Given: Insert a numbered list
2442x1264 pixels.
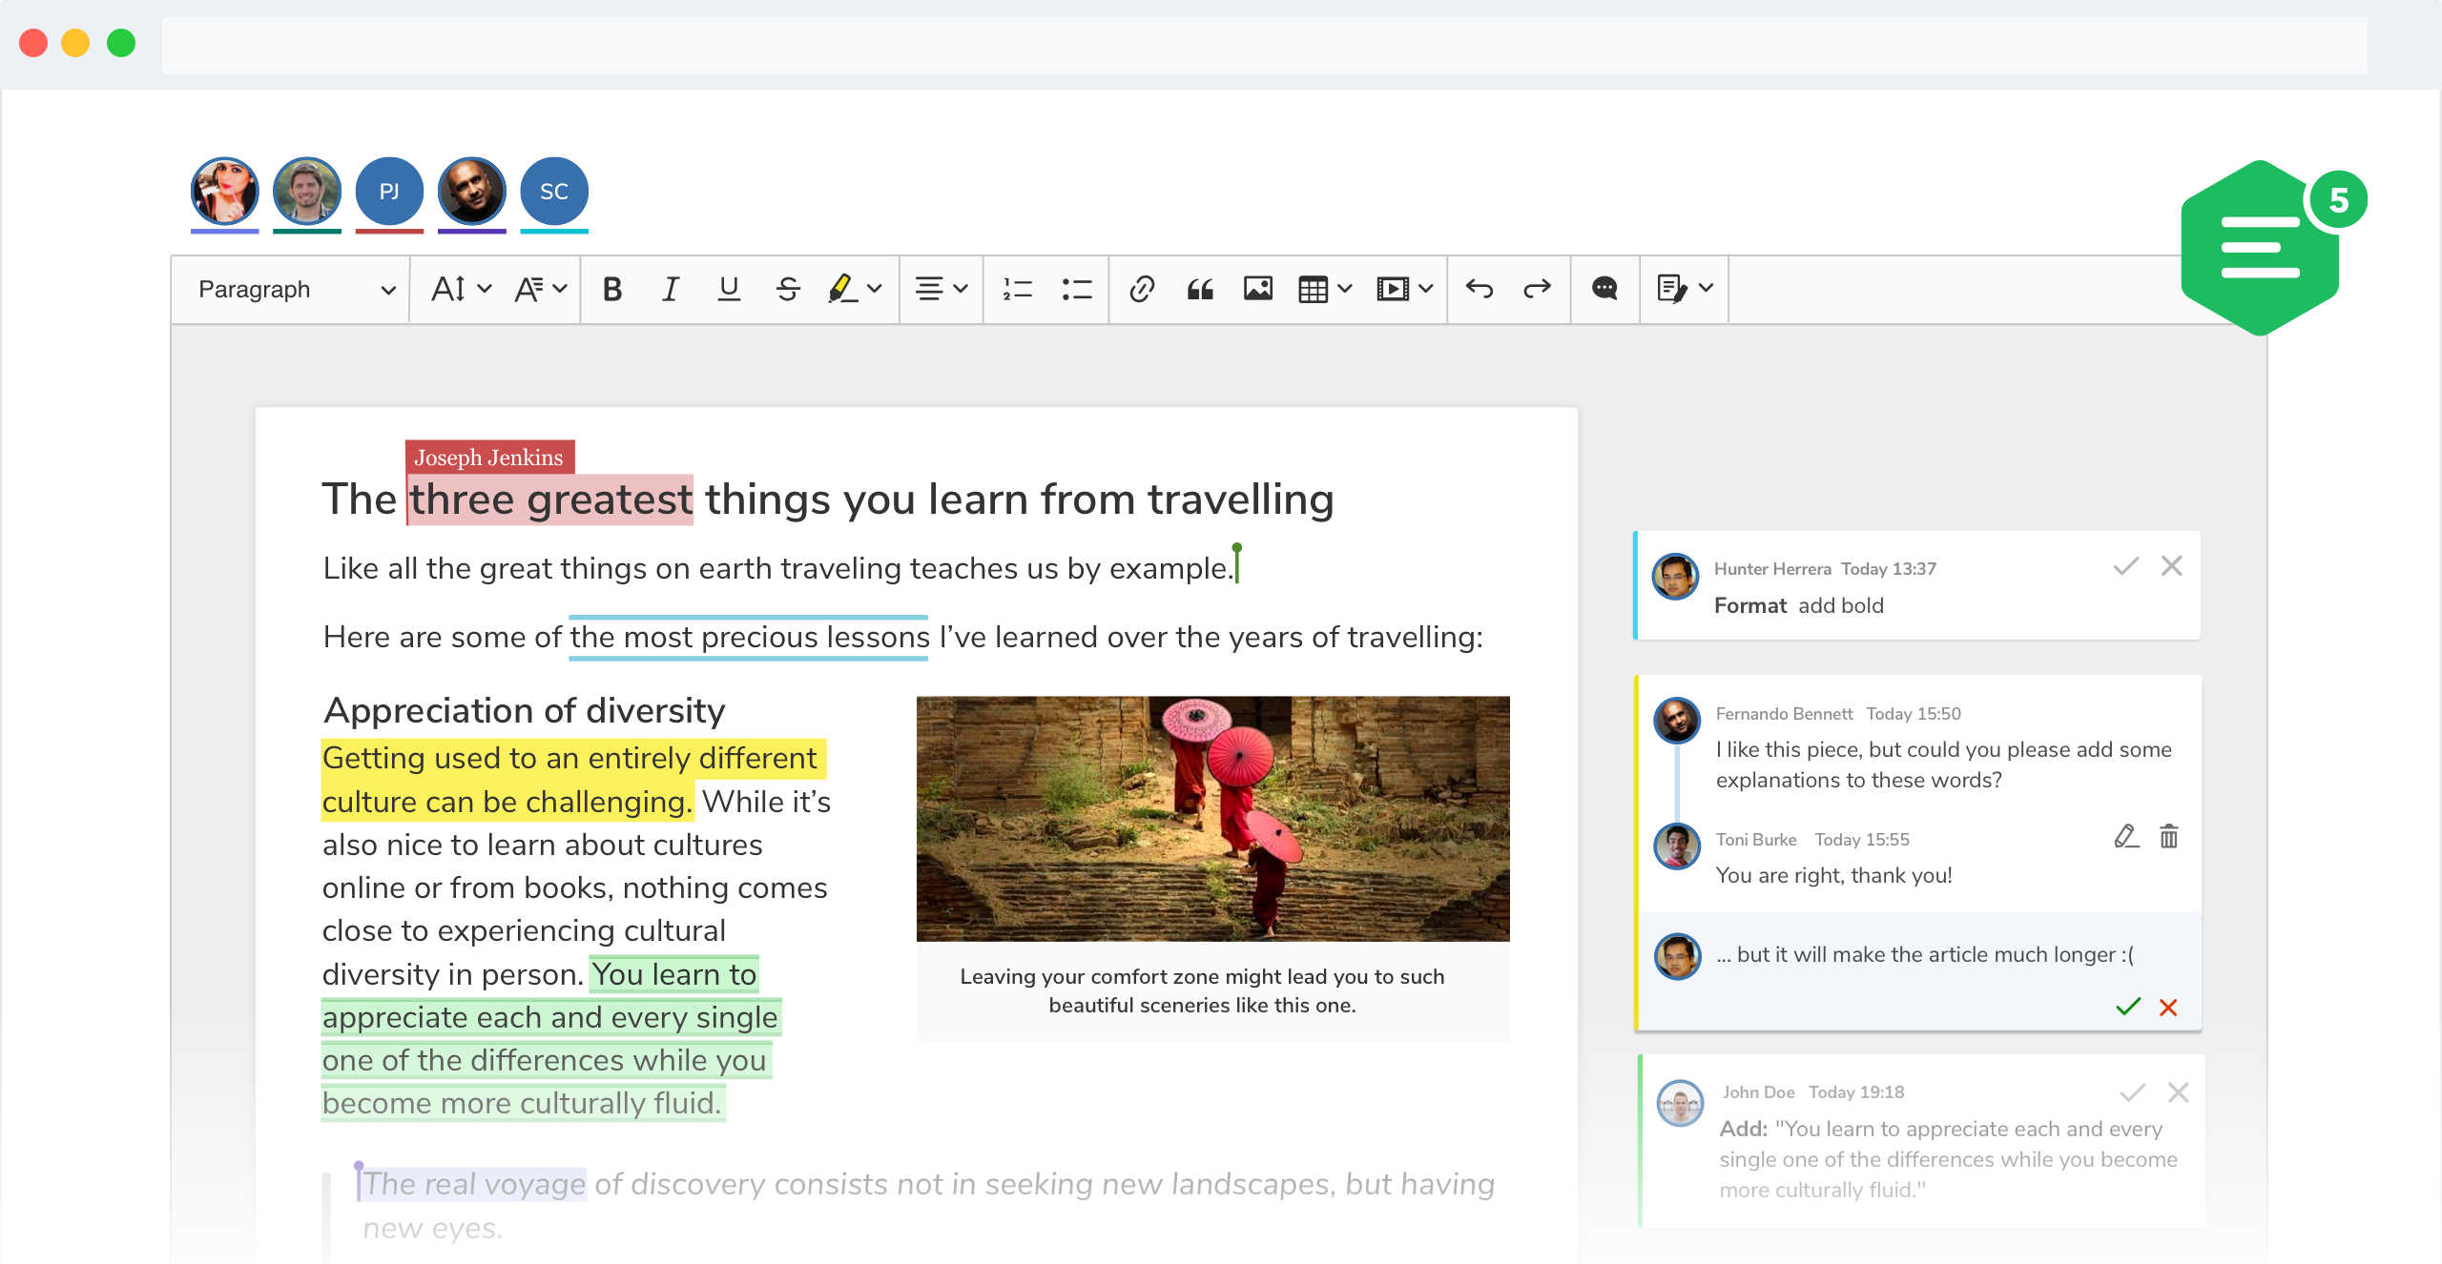Looking at the screenshot, I should click(1018, 289).
